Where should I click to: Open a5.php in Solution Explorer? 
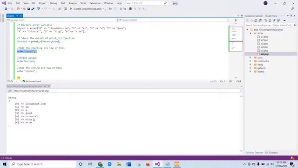coord(264,51)
